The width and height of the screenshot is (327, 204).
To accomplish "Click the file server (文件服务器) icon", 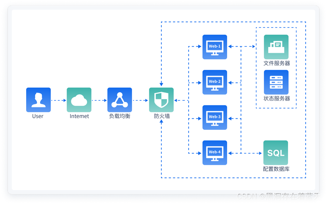I will point(276,47).
